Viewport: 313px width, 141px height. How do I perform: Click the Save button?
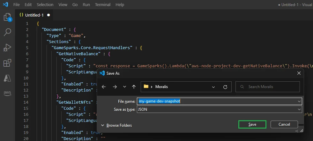pos(252,124)
